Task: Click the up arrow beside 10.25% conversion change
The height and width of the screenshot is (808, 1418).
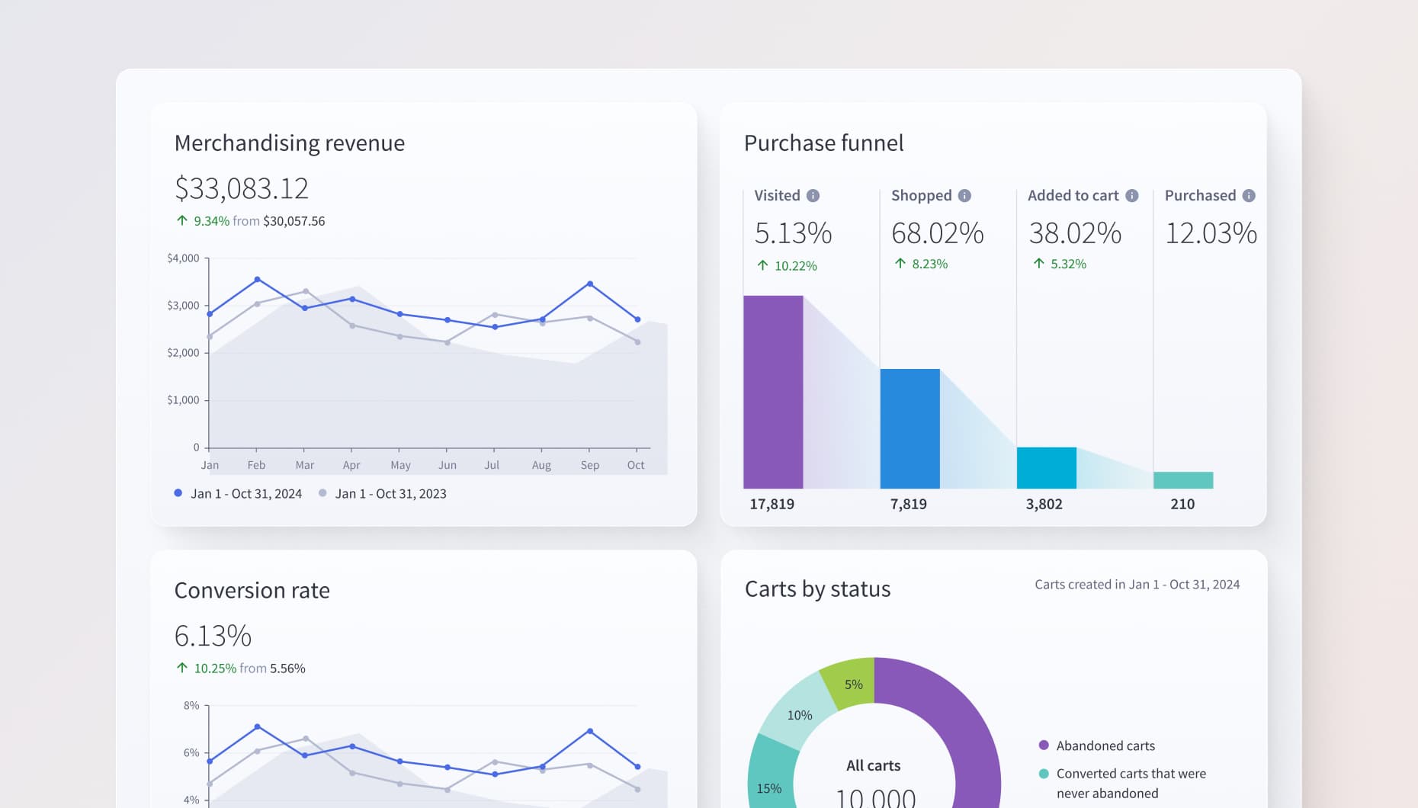Action: (182, 669)
